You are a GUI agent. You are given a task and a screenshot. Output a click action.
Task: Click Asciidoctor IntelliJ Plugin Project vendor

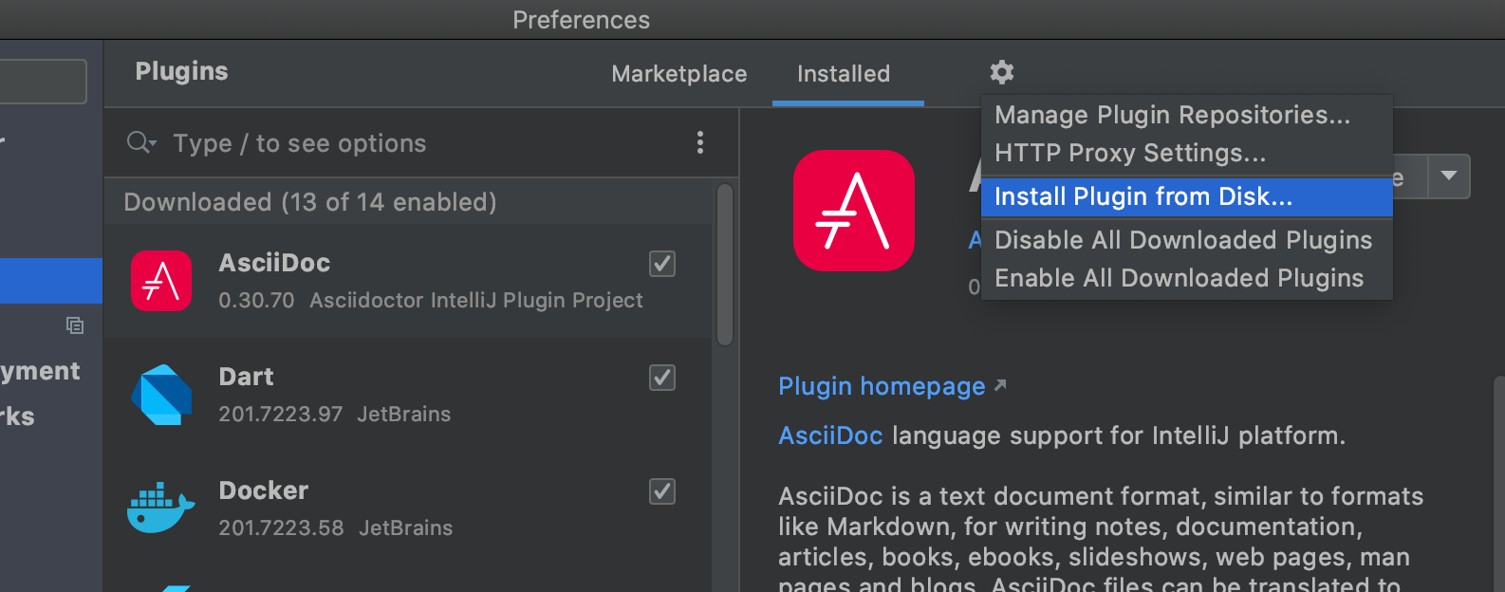pos(476,301)
